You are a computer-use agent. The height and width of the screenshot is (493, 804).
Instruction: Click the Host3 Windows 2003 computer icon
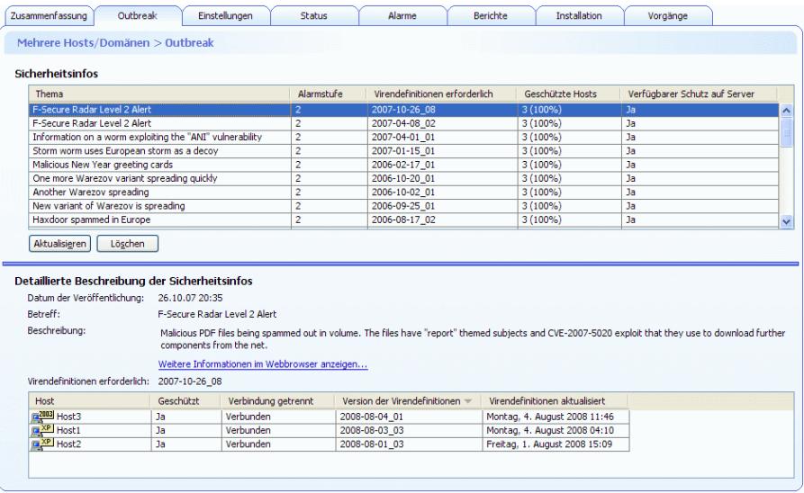42,417
